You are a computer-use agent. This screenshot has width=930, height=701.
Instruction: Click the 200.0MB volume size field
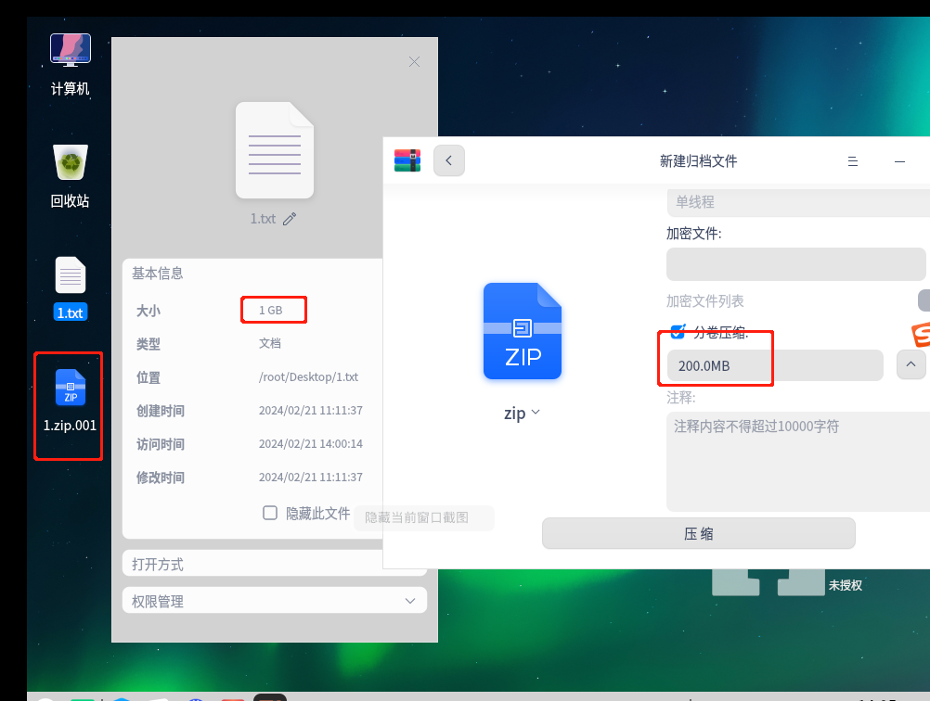coord(774,365)
